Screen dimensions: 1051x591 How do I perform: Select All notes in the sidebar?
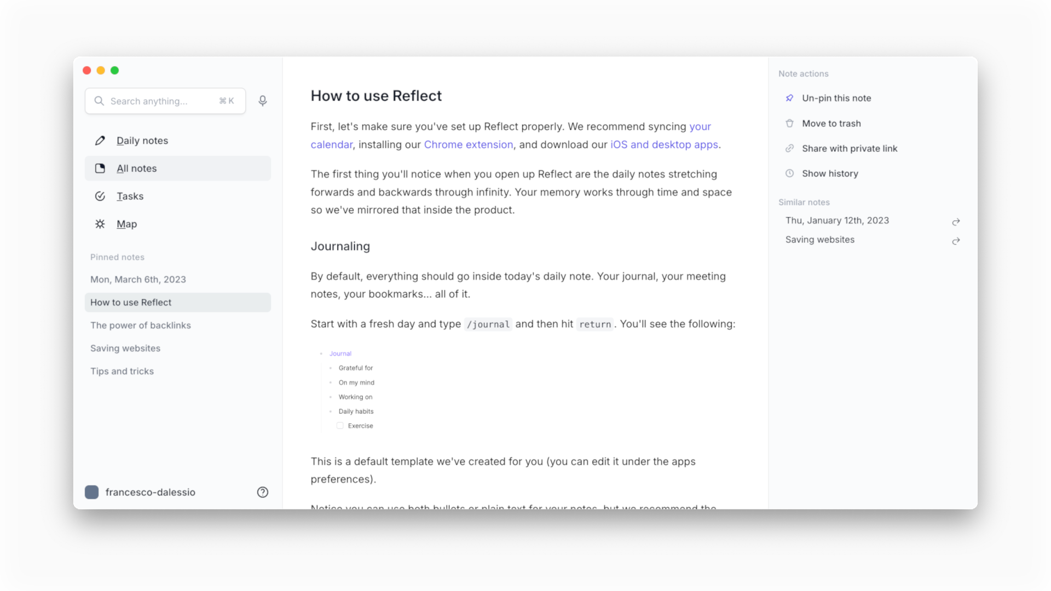click(x=136, y=168)
